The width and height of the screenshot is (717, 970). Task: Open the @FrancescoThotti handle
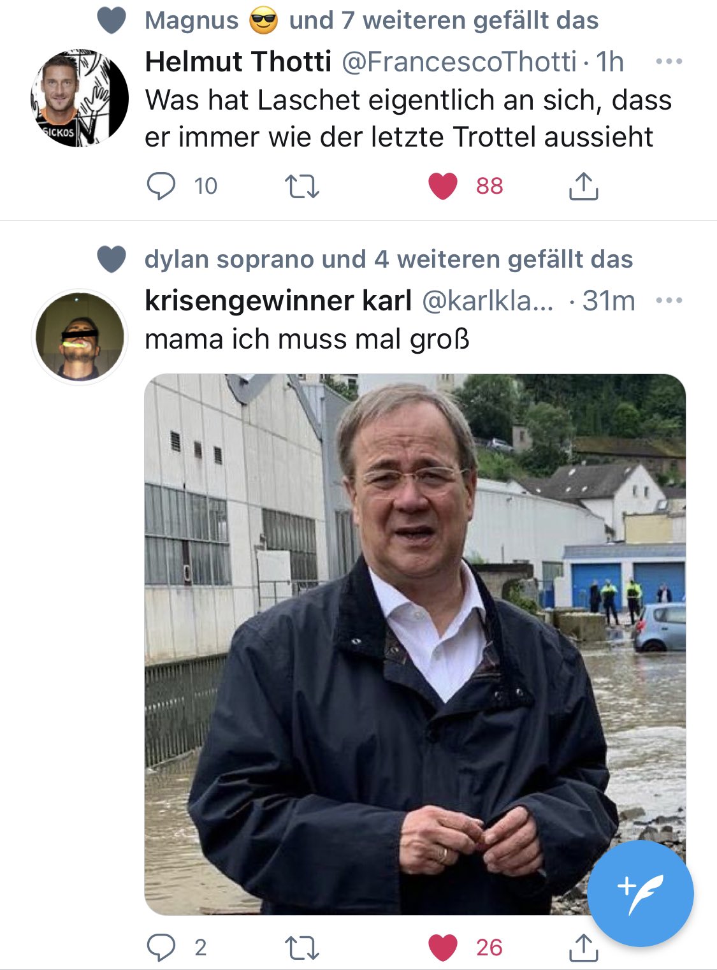click(459, 62)
